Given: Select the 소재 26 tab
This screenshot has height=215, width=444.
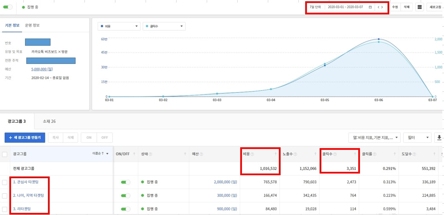Looking at the screenshot, I should 49,121.
